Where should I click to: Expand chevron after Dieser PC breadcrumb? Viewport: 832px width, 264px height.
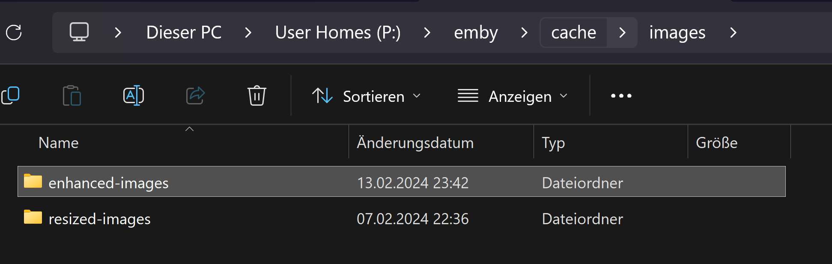(x=248, y=33)
